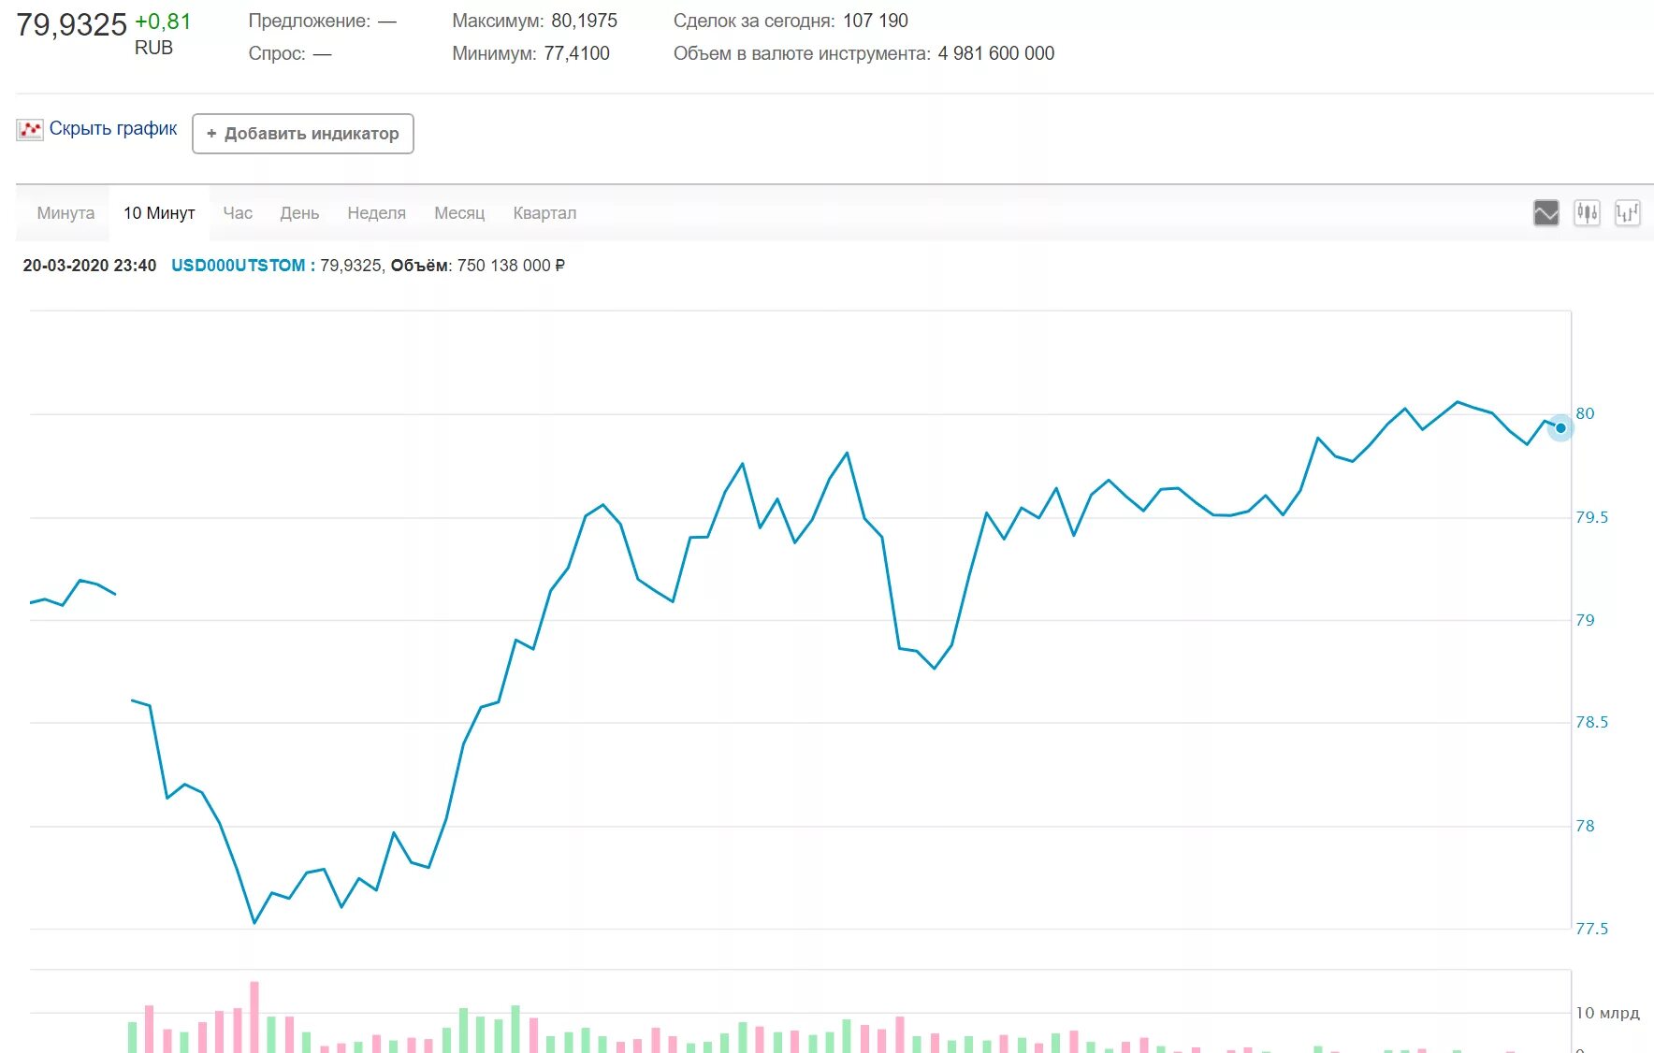Click the 80 price axis label

pyautogui.click(x=1585, y=413)
